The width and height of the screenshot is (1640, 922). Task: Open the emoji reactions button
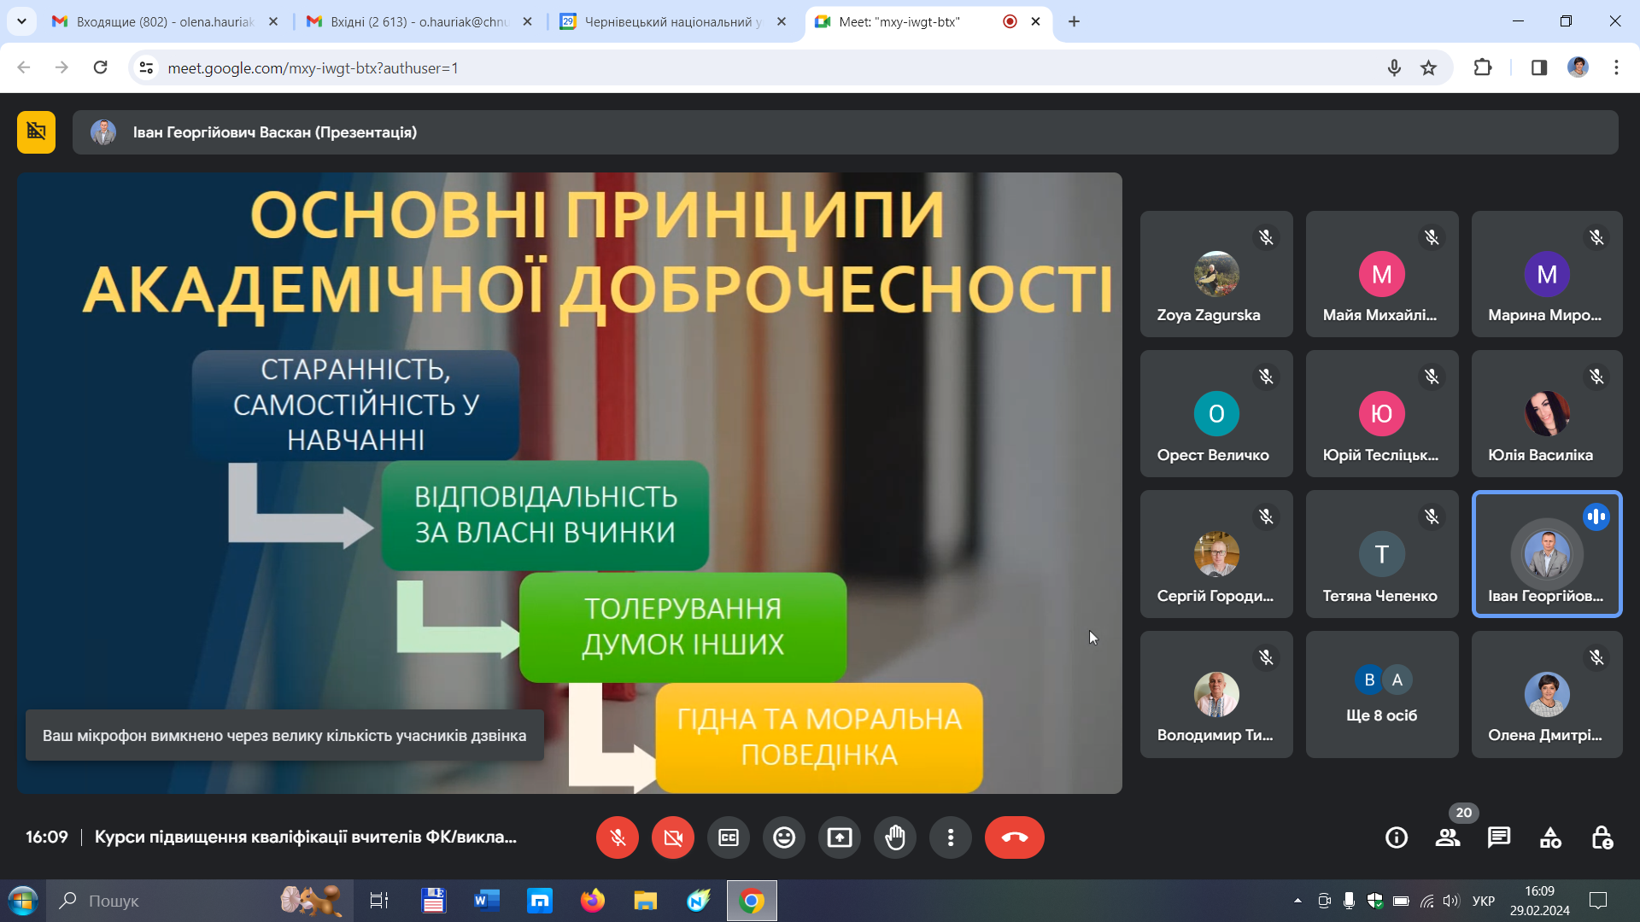[x=784, y=837]
